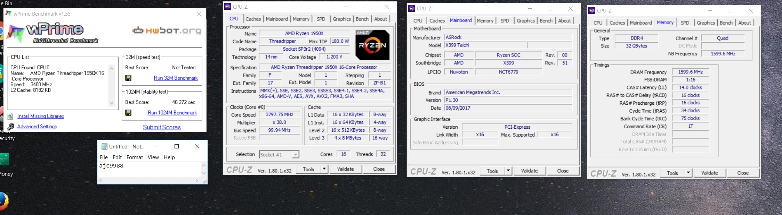The height and width of the screenshot is (215, 782).
Task: Click the Install Missing Libraries icon
Action: pyautogui.click(x=10, y=117)
